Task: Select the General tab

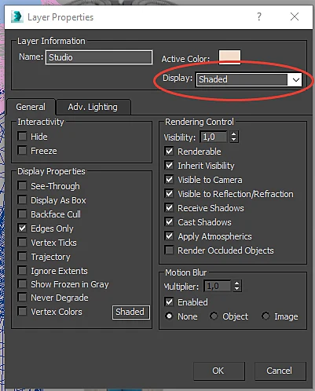Action: click(31, 107)
